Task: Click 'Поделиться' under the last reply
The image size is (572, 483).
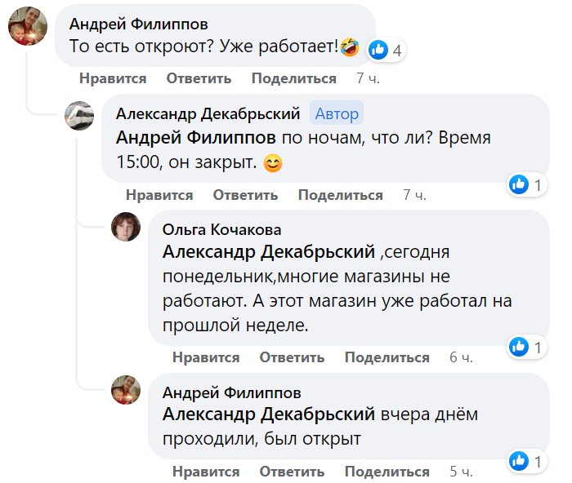Action: click(387, 472)
